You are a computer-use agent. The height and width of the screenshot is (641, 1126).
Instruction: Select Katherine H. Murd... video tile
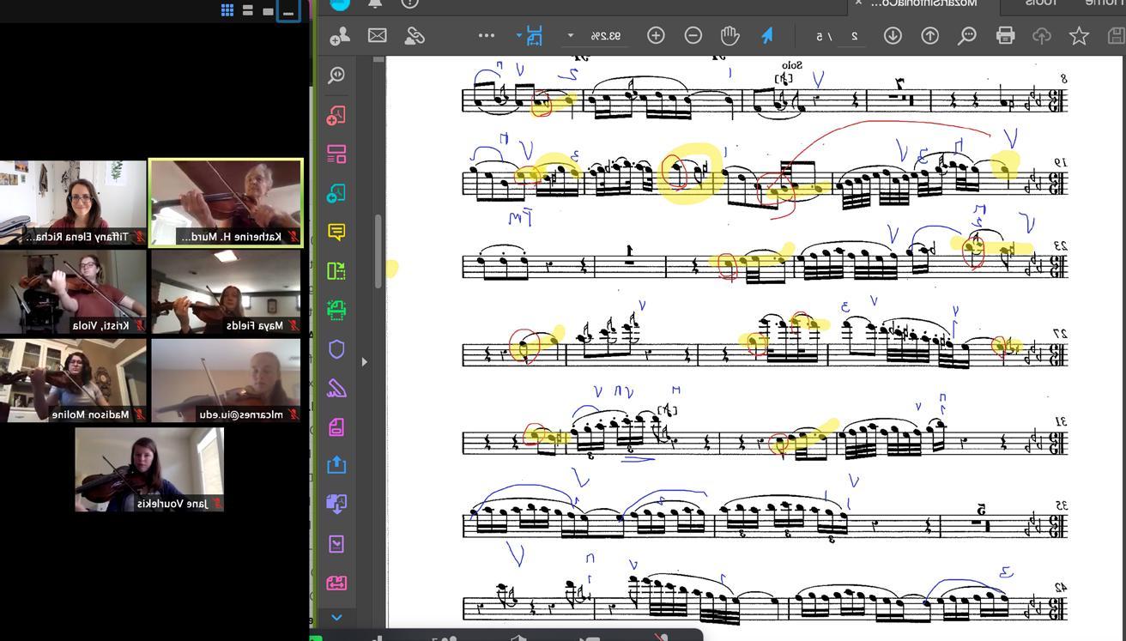226,203
